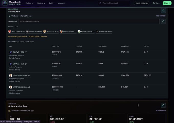Click the Market cap column header
This screenshot has width=174, height=123.
[x=125, y=46]
